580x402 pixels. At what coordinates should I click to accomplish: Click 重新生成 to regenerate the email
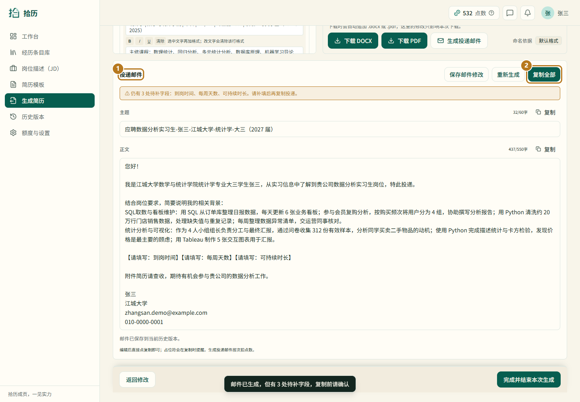508,74
